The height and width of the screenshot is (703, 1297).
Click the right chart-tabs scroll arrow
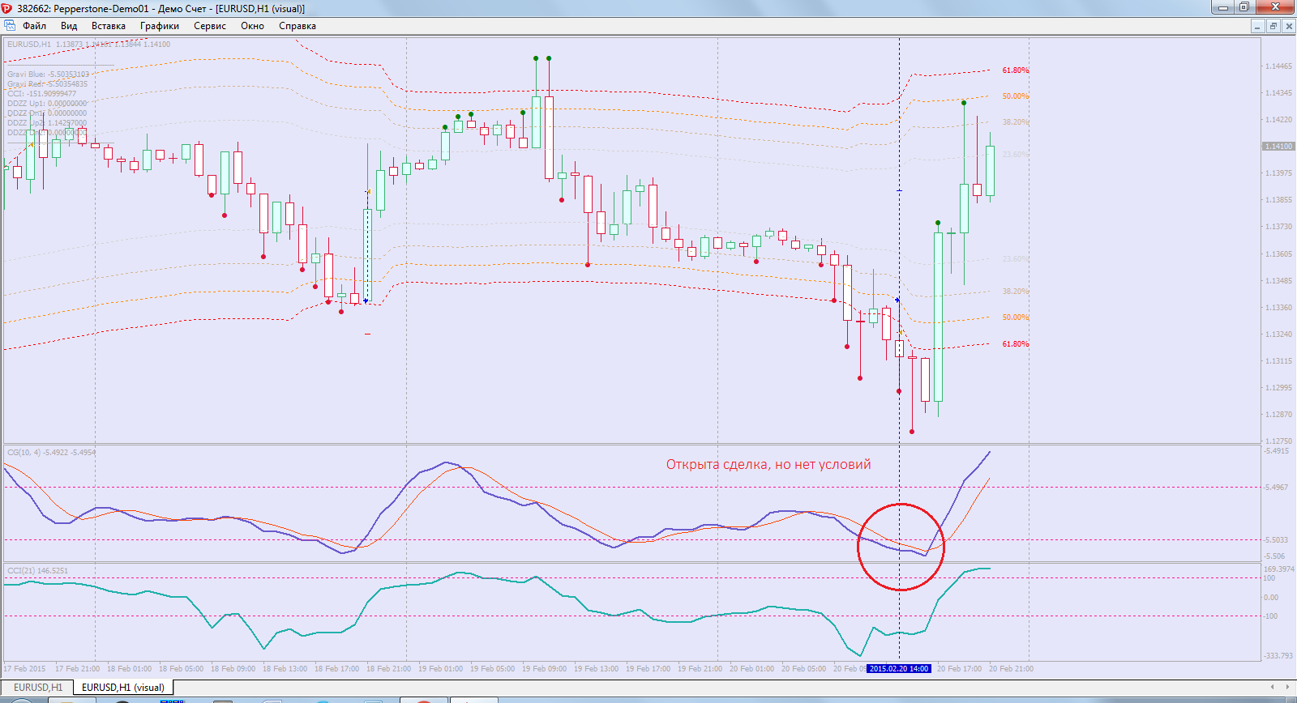(1288, 687)
